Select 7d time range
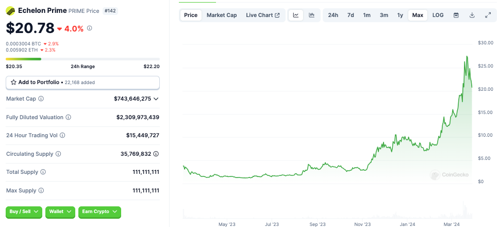 tap(351, 15)
